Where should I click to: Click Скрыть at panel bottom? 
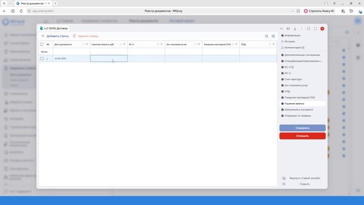(305, 184)
